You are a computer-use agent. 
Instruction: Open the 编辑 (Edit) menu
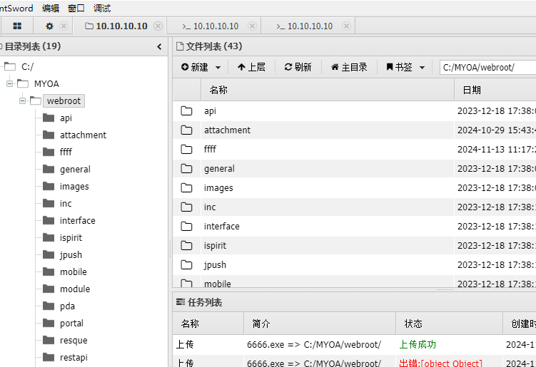pyautogui.click(x=51, y=9)
